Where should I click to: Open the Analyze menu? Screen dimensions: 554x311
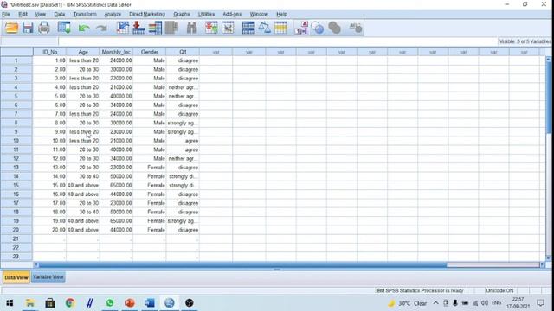tap(113, 14)
